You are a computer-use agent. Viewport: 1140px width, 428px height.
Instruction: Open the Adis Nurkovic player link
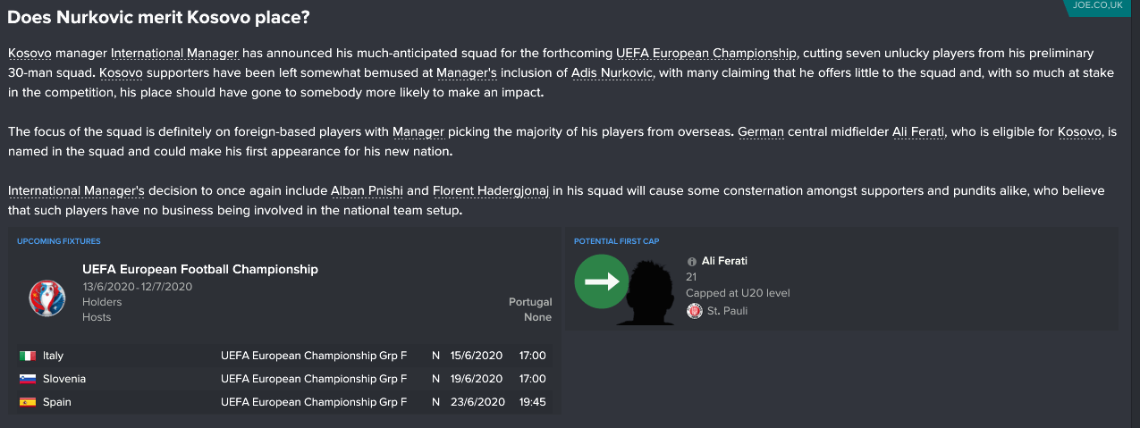tap(612, 73)
